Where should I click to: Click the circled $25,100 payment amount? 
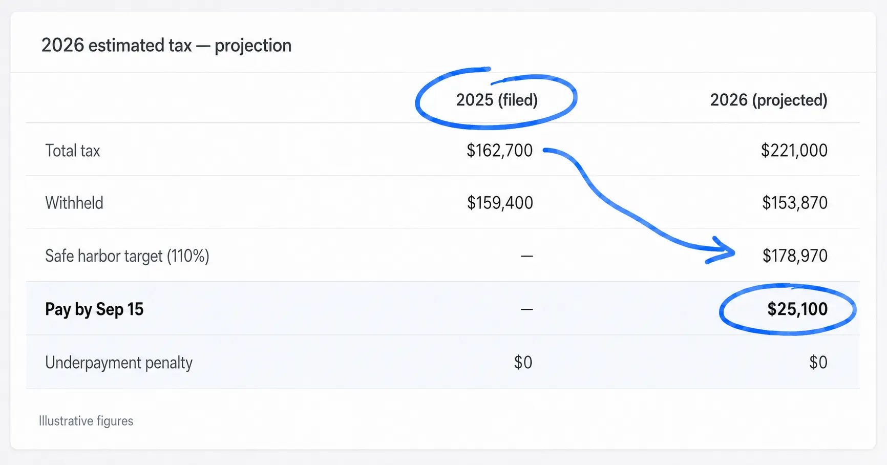797,309
